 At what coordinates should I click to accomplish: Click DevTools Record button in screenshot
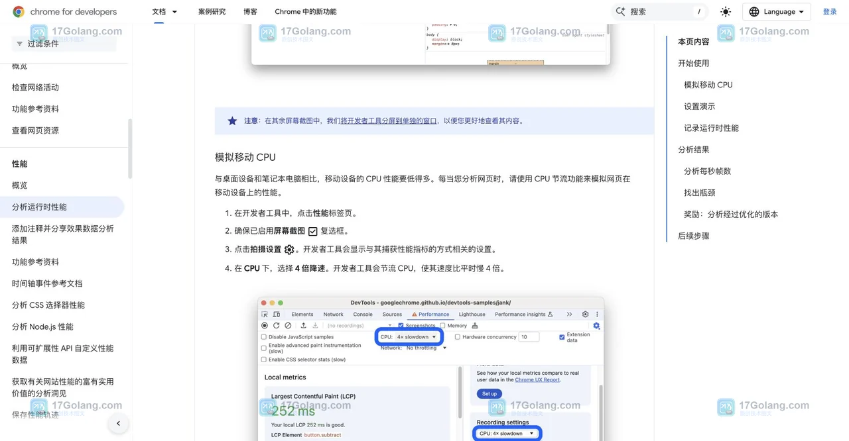pos(265,326)
